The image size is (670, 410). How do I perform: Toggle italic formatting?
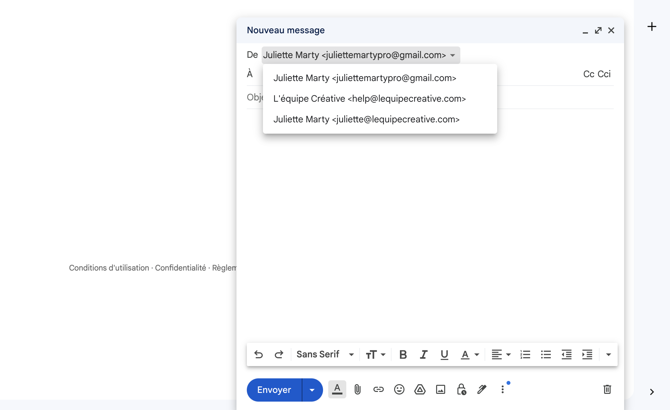pos(424,354)
